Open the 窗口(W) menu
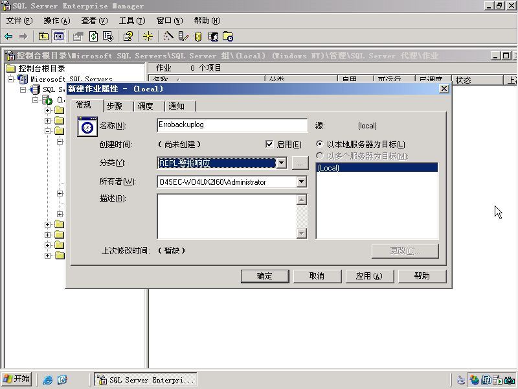The image size is (518, 389). pos(170,21)
